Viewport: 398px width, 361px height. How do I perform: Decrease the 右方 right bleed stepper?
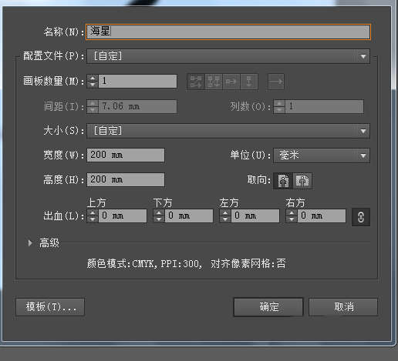click(x=292, y=219)
